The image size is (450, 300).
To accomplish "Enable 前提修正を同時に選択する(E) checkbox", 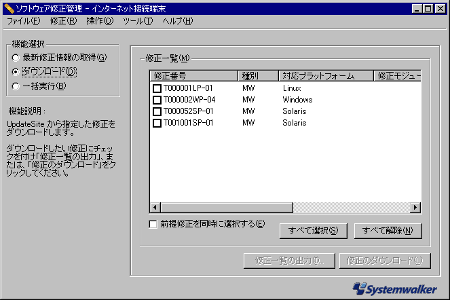I will [x=153, y=224].
